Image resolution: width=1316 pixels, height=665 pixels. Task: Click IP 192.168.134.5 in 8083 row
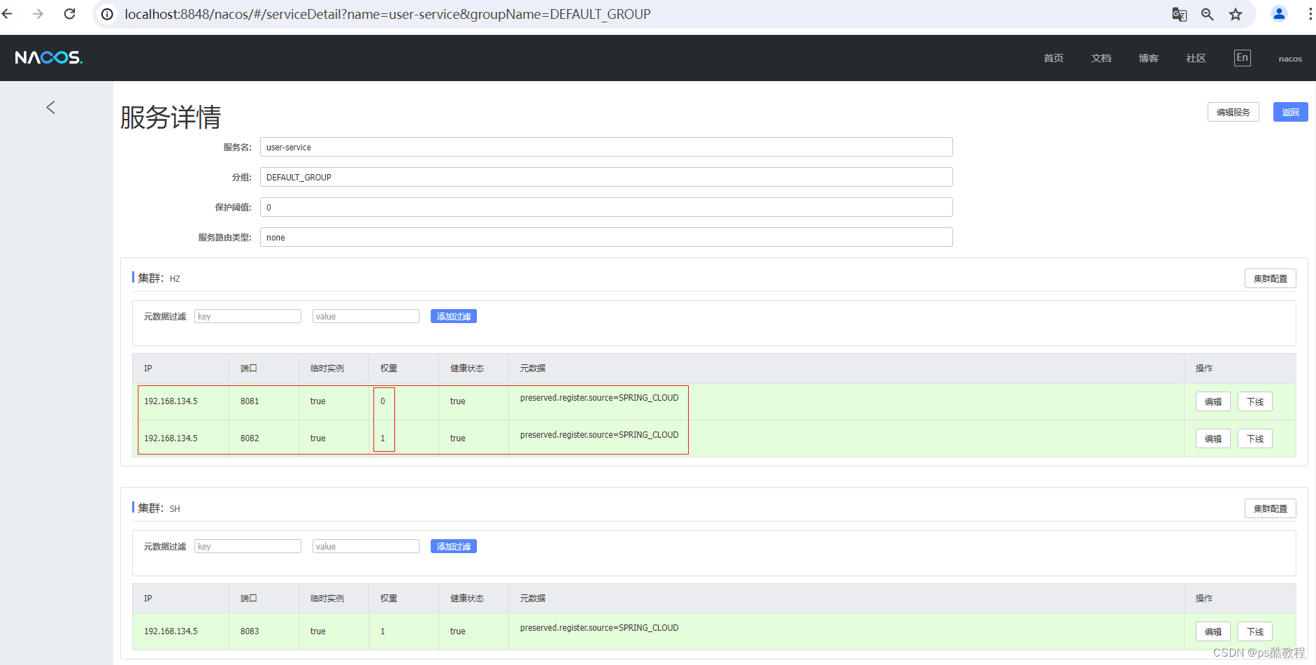coord(171,631)
